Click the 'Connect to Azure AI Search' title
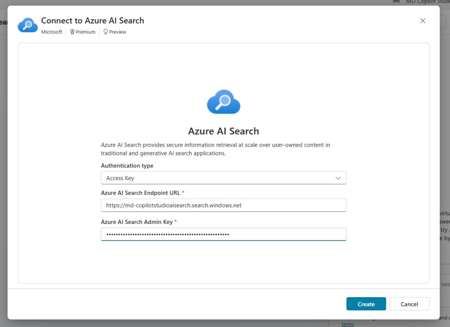This screenshot has width=450, height=327. coord(92,21)
